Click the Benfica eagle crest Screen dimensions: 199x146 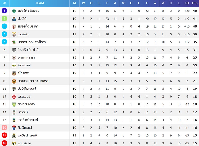[14, 34]
